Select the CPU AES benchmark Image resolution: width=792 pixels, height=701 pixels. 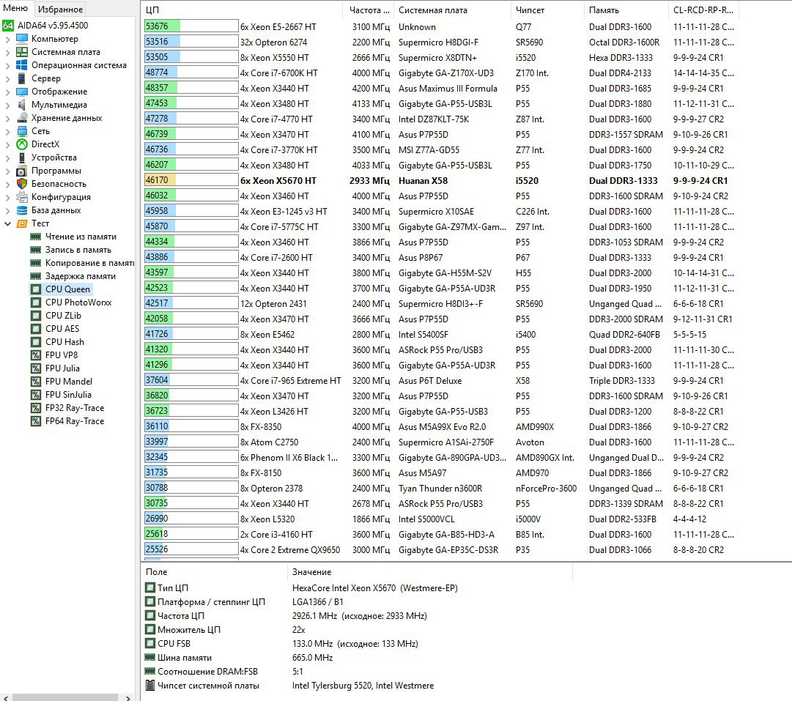click(x=62, y=328)
